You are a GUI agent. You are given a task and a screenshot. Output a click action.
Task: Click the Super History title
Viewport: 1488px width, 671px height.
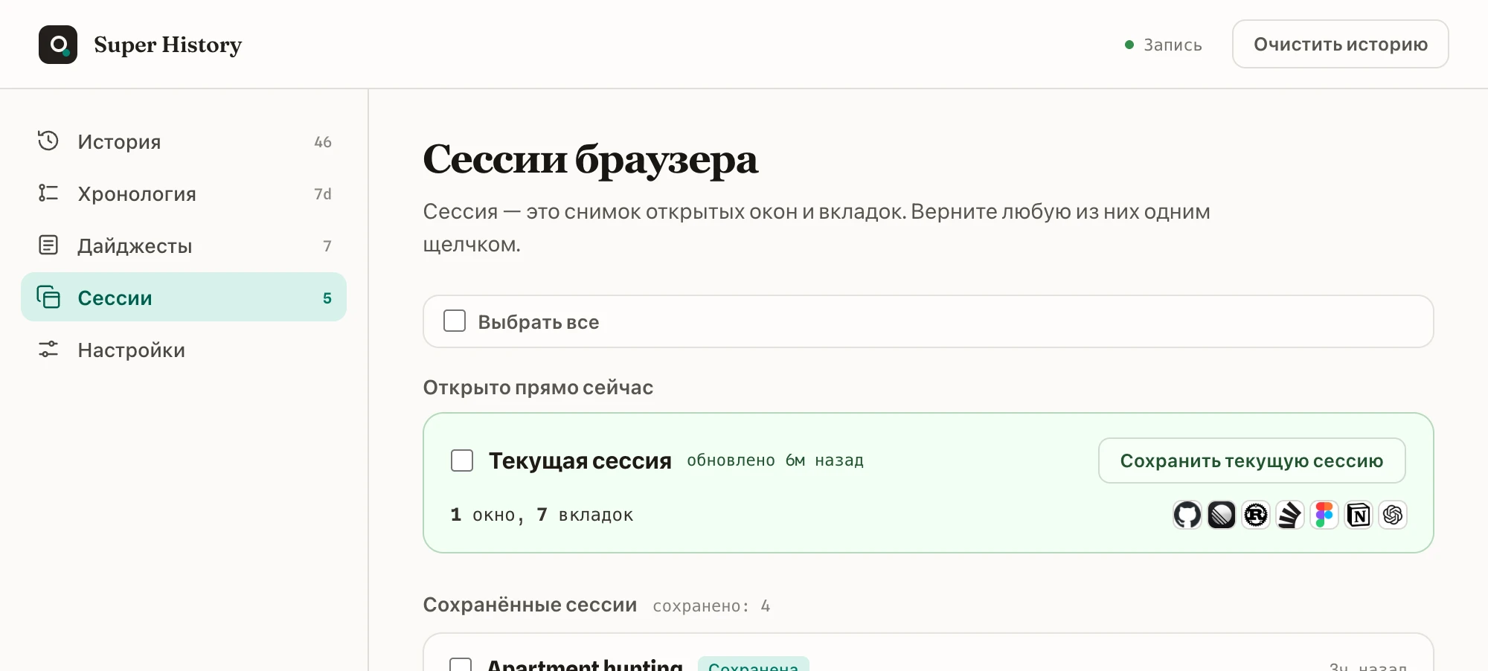pyautogui.click(x=168, y=45)
